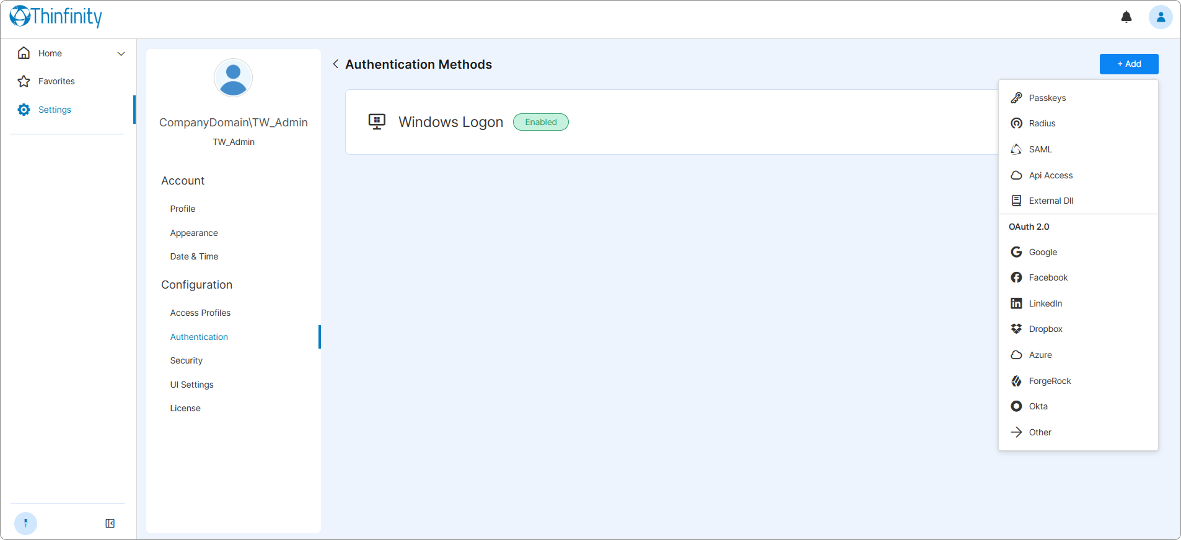The height and width of the screenshot is (540, 1181).
Task: Open License configuration
Action: [185, 408]
